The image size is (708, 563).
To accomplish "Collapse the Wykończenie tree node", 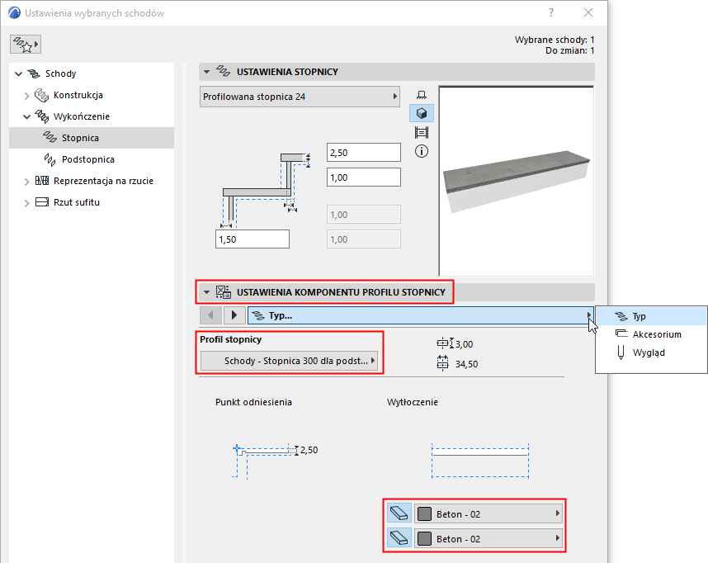I will (26, 116).
